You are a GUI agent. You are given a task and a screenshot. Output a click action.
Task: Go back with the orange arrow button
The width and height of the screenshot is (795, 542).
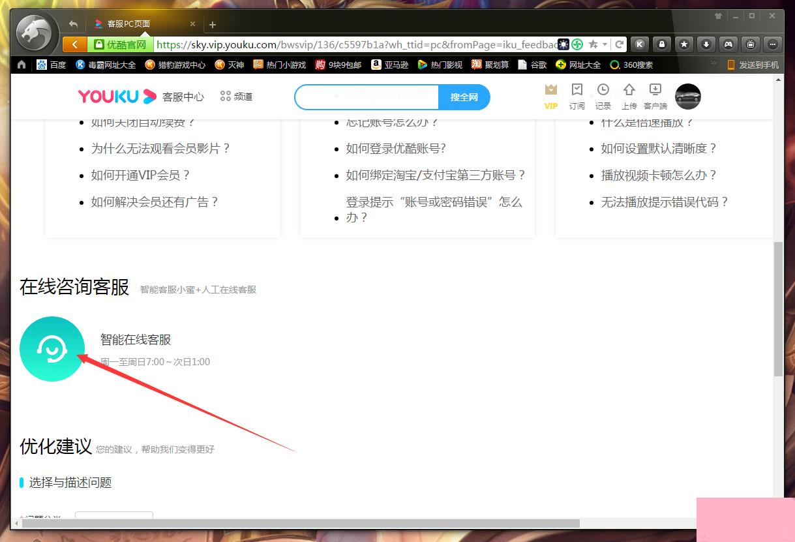[x=75, y=44]
